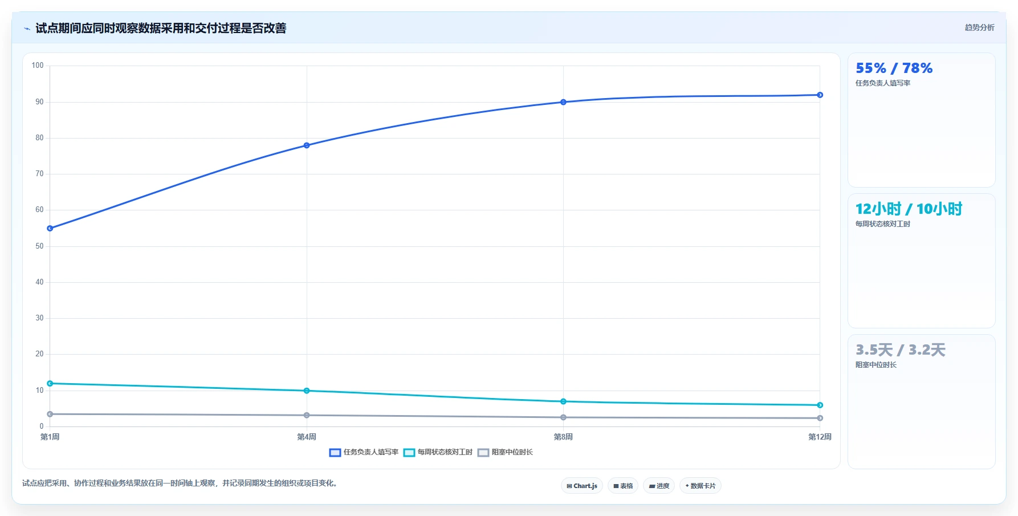Image resolution: width=1018 pixels, height=516 pixels.
Task: Toggle the 任务负责人填写率 legend item
Action: (x=364, y=452)
